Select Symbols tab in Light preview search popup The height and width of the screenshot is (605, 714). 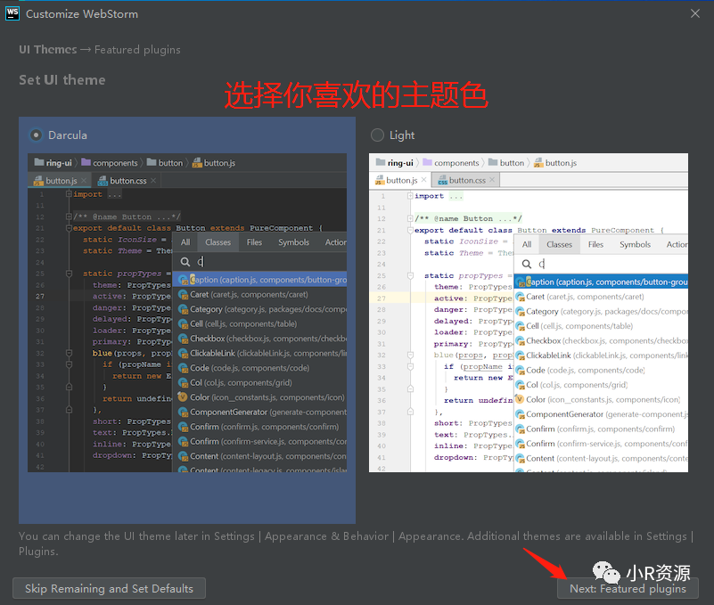click(635, 244)
